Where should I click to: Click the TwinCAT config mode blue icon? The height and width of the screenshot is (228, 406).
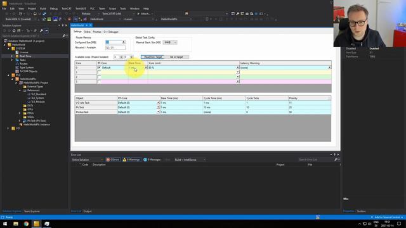[x=55, y=19]
